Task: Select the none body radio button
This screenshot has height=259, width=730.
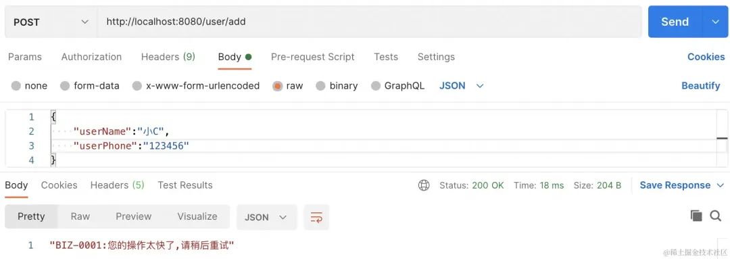Action: [x=16, y=86]
